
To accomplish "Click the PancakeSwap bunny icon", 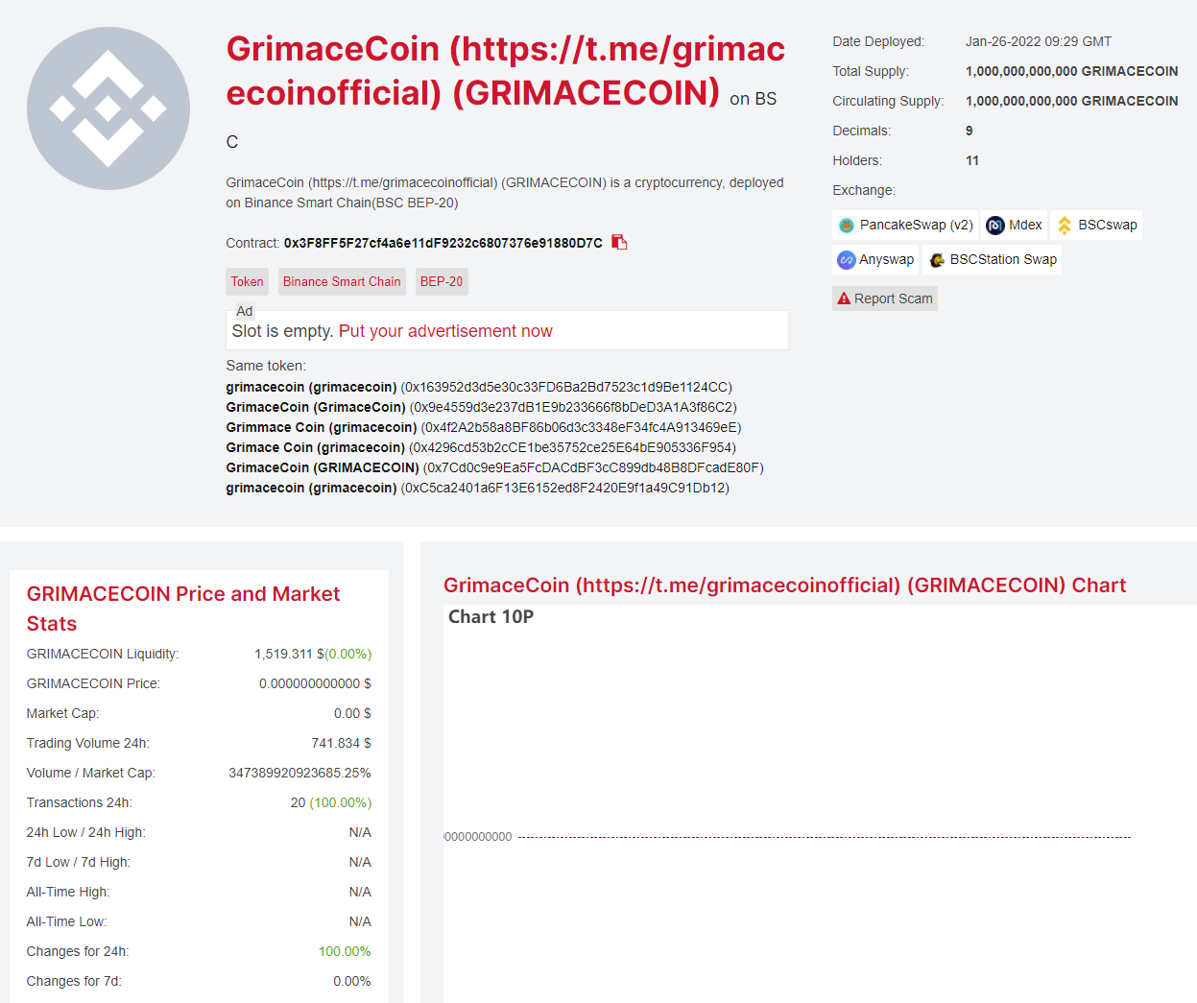I will [847, 226].
